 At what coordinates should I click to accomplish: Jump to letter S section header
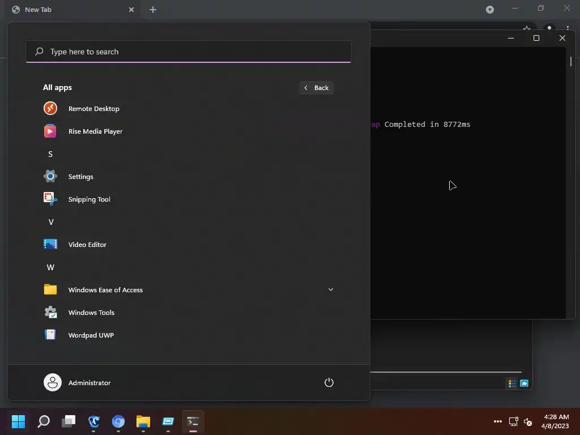click(50, 154)
